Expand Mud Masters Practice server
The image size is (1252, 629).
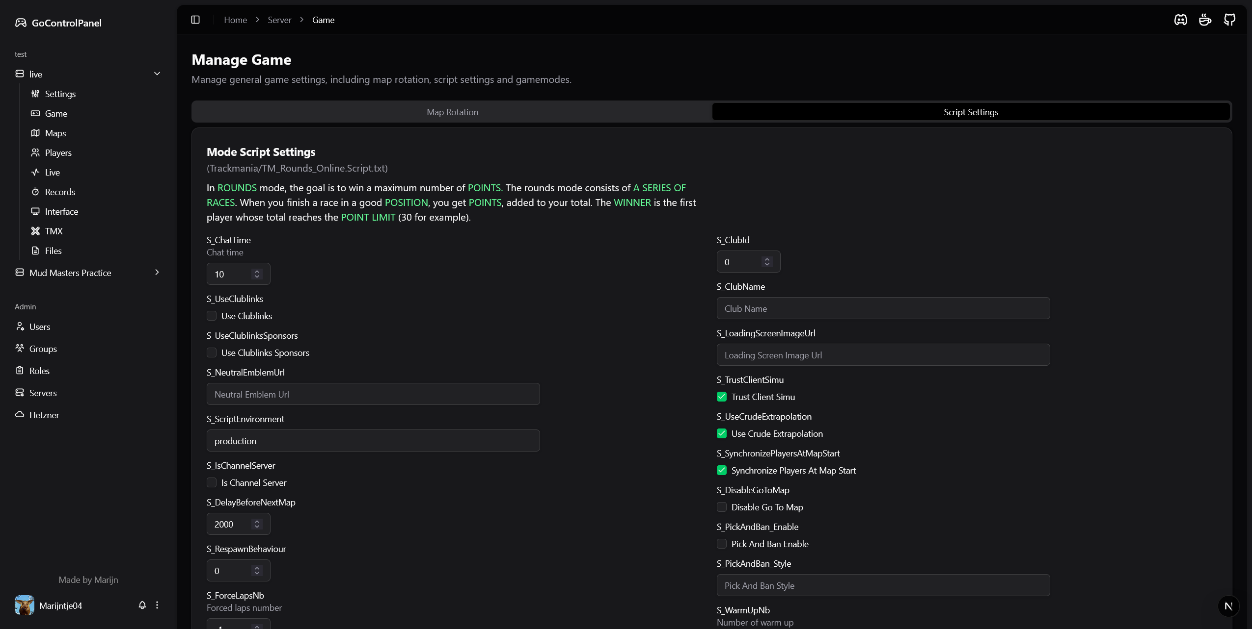point(157,272)
